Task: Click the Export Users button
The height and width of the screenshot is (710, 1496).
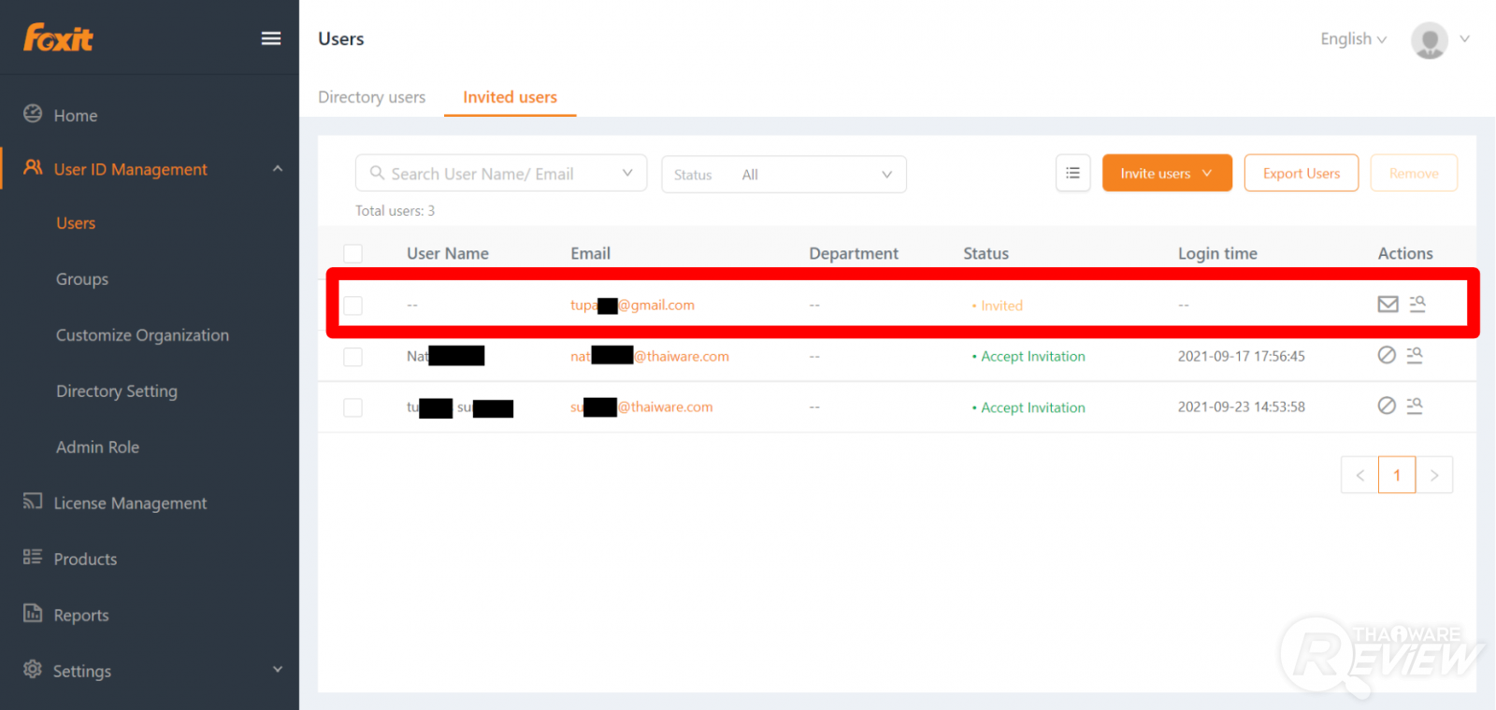Action: [1302, 173]
